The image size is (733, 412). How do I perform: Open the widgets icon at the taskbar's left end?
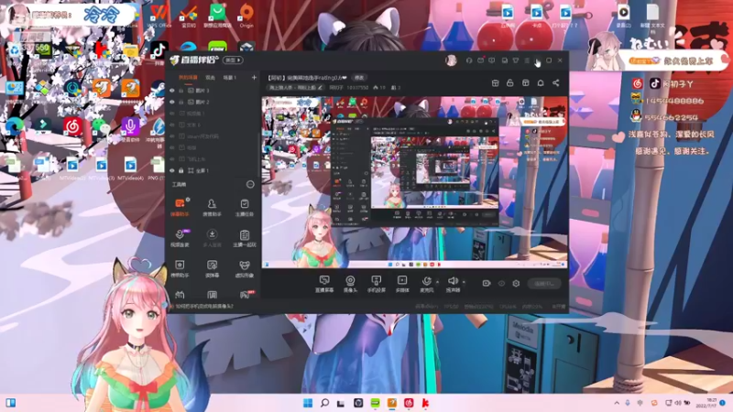click(x=10, y=403)
